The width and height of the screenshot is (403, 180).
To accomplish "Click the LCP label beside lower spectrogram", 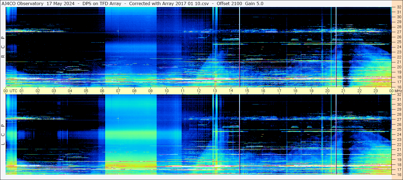I will (x=3, y=134).
